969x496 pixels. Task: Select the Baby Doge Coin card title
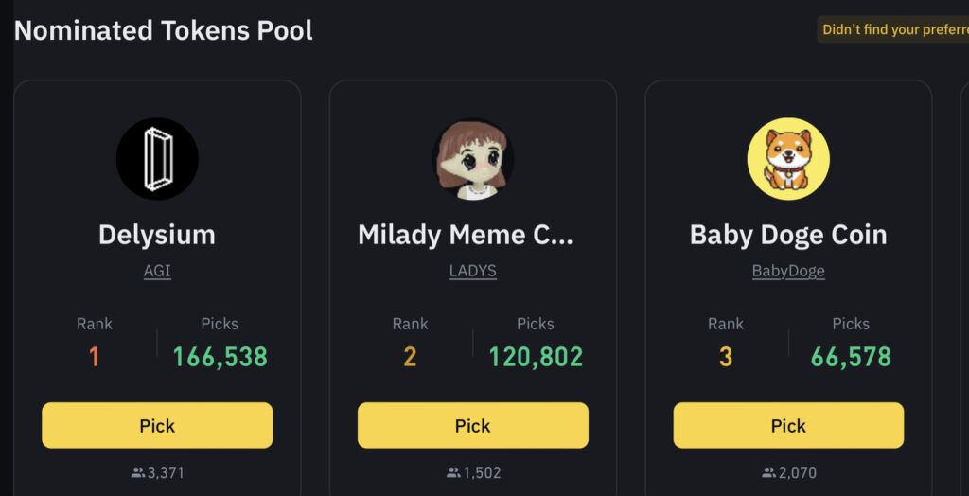[x=788, y=235]
